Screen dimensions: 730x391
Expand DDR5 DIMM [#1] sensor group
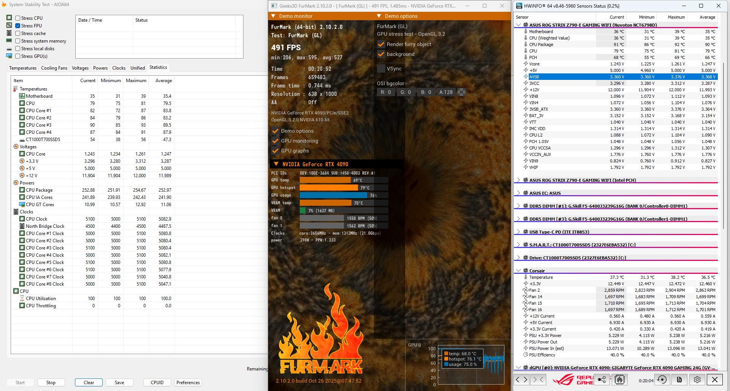coord(518,206)
